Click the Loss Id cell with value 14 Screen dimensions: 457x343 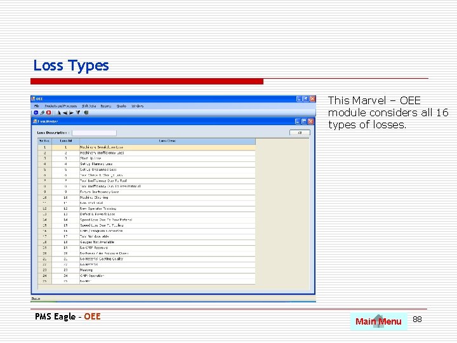click(x=65, y=220)
